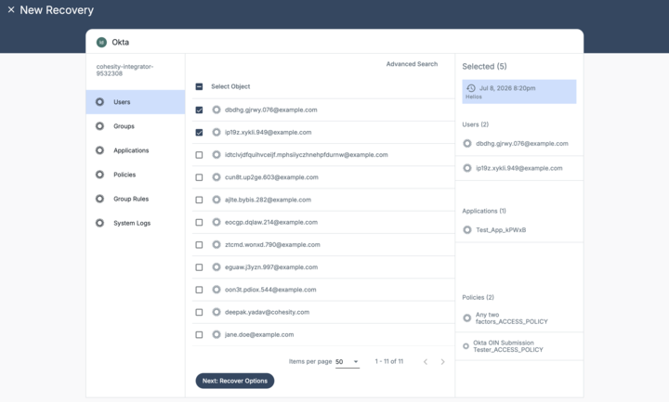
Task: Check eguaw.j3yzn.997@example.com checkbox
Action: [199, 267]
